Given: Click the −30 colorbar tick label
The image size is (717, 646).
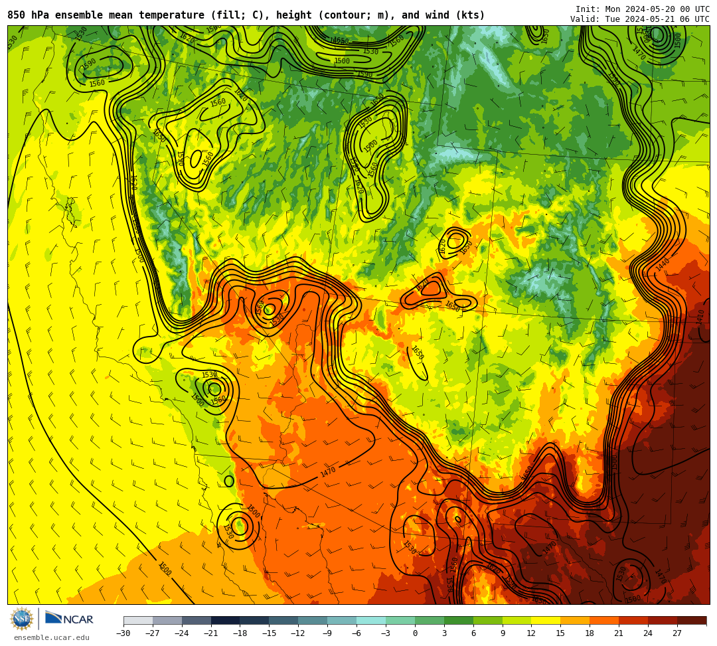Looking at the screenshot, I should (123, 633).
